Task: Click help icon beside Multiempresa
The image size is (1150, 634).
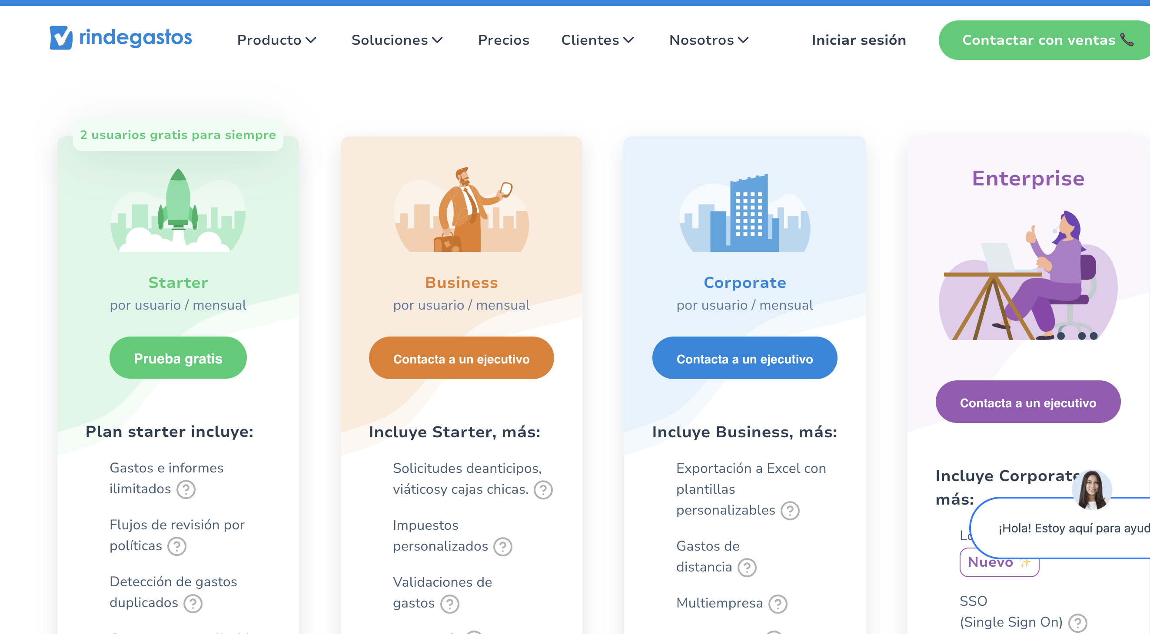Action: (778, 604)
